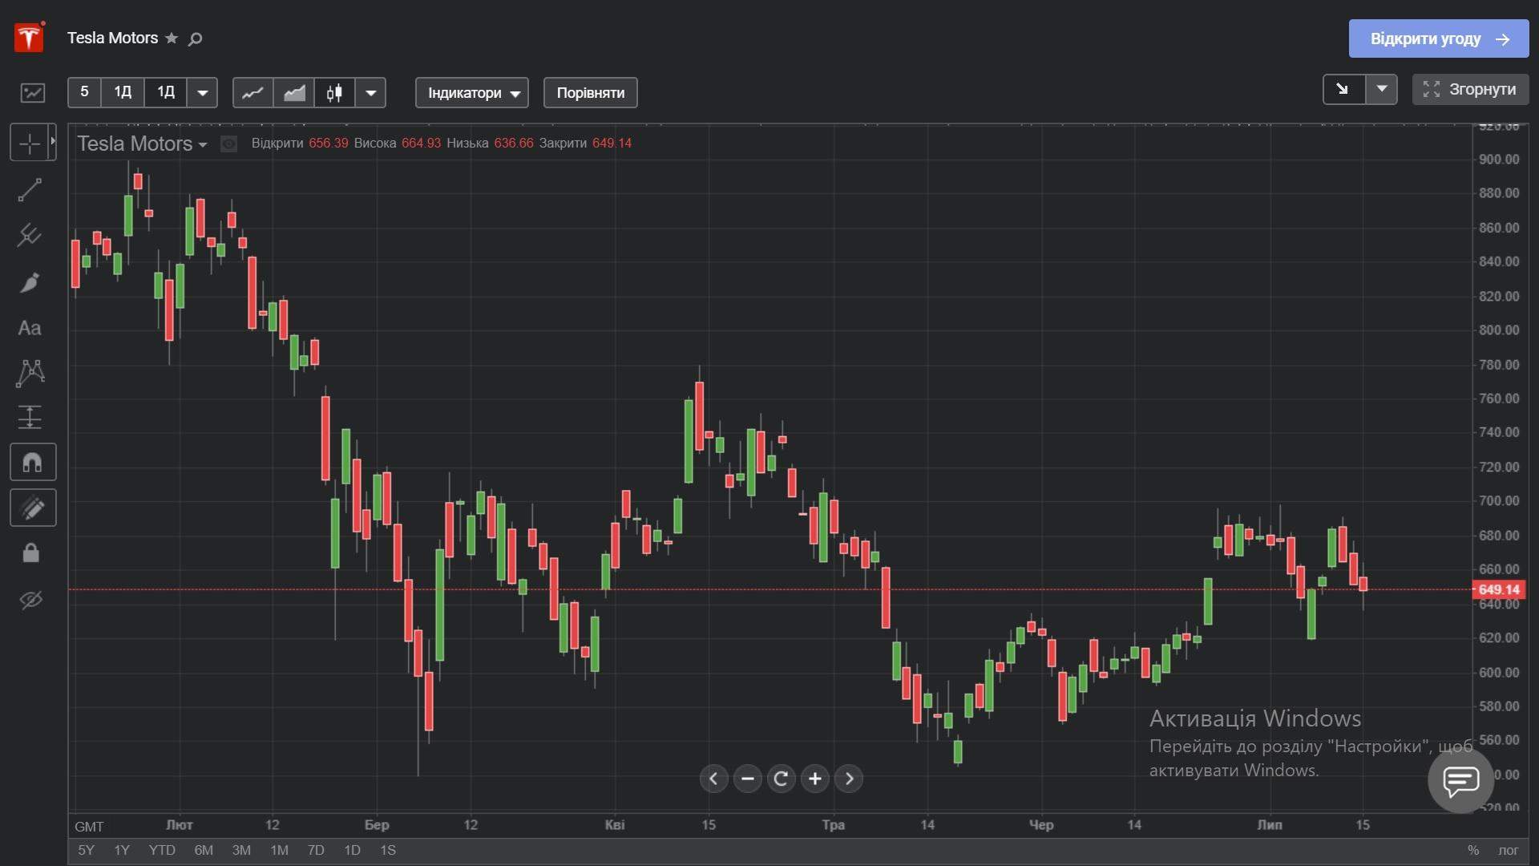Lock all drawing tools
The width and height of the screenshot is (1539, 866).
[30, 553]
